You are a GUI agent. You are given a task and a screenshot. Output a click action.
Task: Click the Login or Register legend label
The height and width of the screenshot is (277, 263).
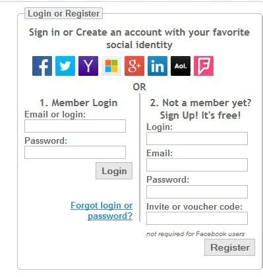(63, 13)
